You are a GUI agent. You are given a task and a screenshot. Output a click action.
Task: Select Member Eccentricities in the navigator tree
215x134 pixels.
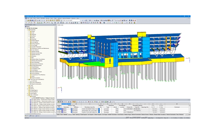click(37, 53)
